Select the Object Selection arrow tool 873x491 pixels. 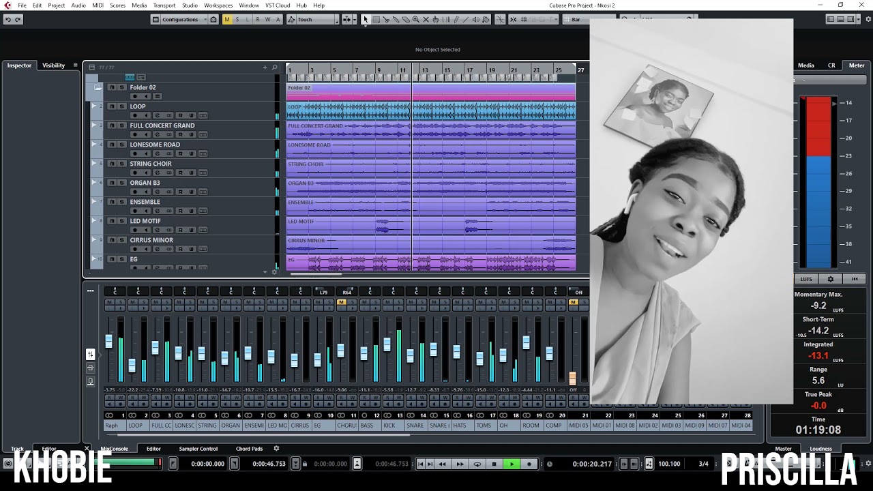coord(366,19)
